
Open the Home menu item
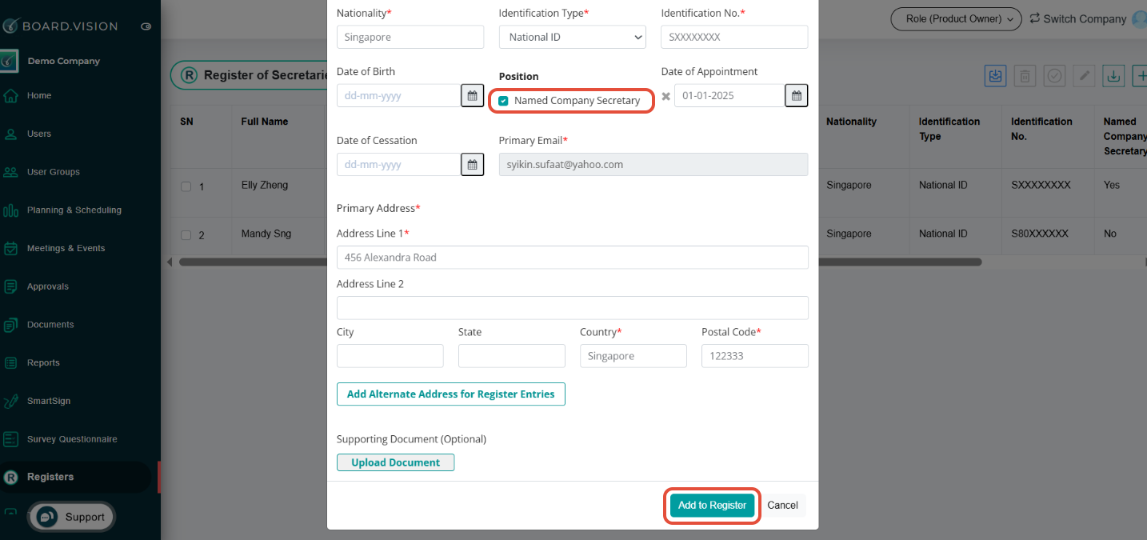39,95
